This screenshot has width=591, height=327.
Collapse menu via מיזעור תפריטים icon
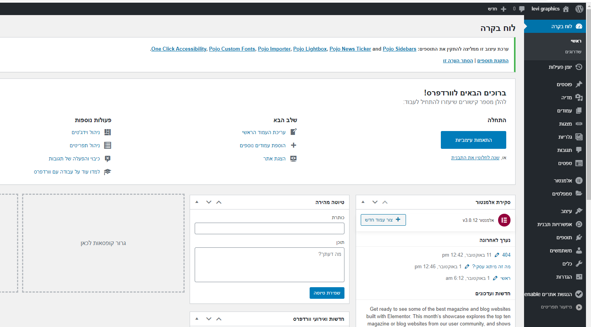(x=579, y=307)
